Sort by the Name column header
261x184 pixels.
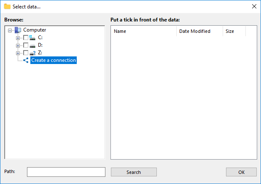(143, 31)
